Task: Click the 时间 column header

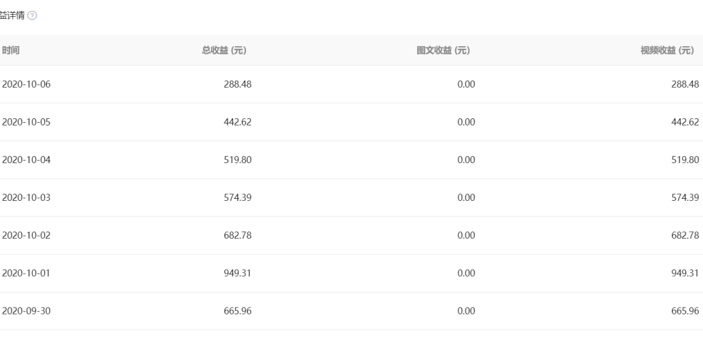Action: click(x=10, y=51)
